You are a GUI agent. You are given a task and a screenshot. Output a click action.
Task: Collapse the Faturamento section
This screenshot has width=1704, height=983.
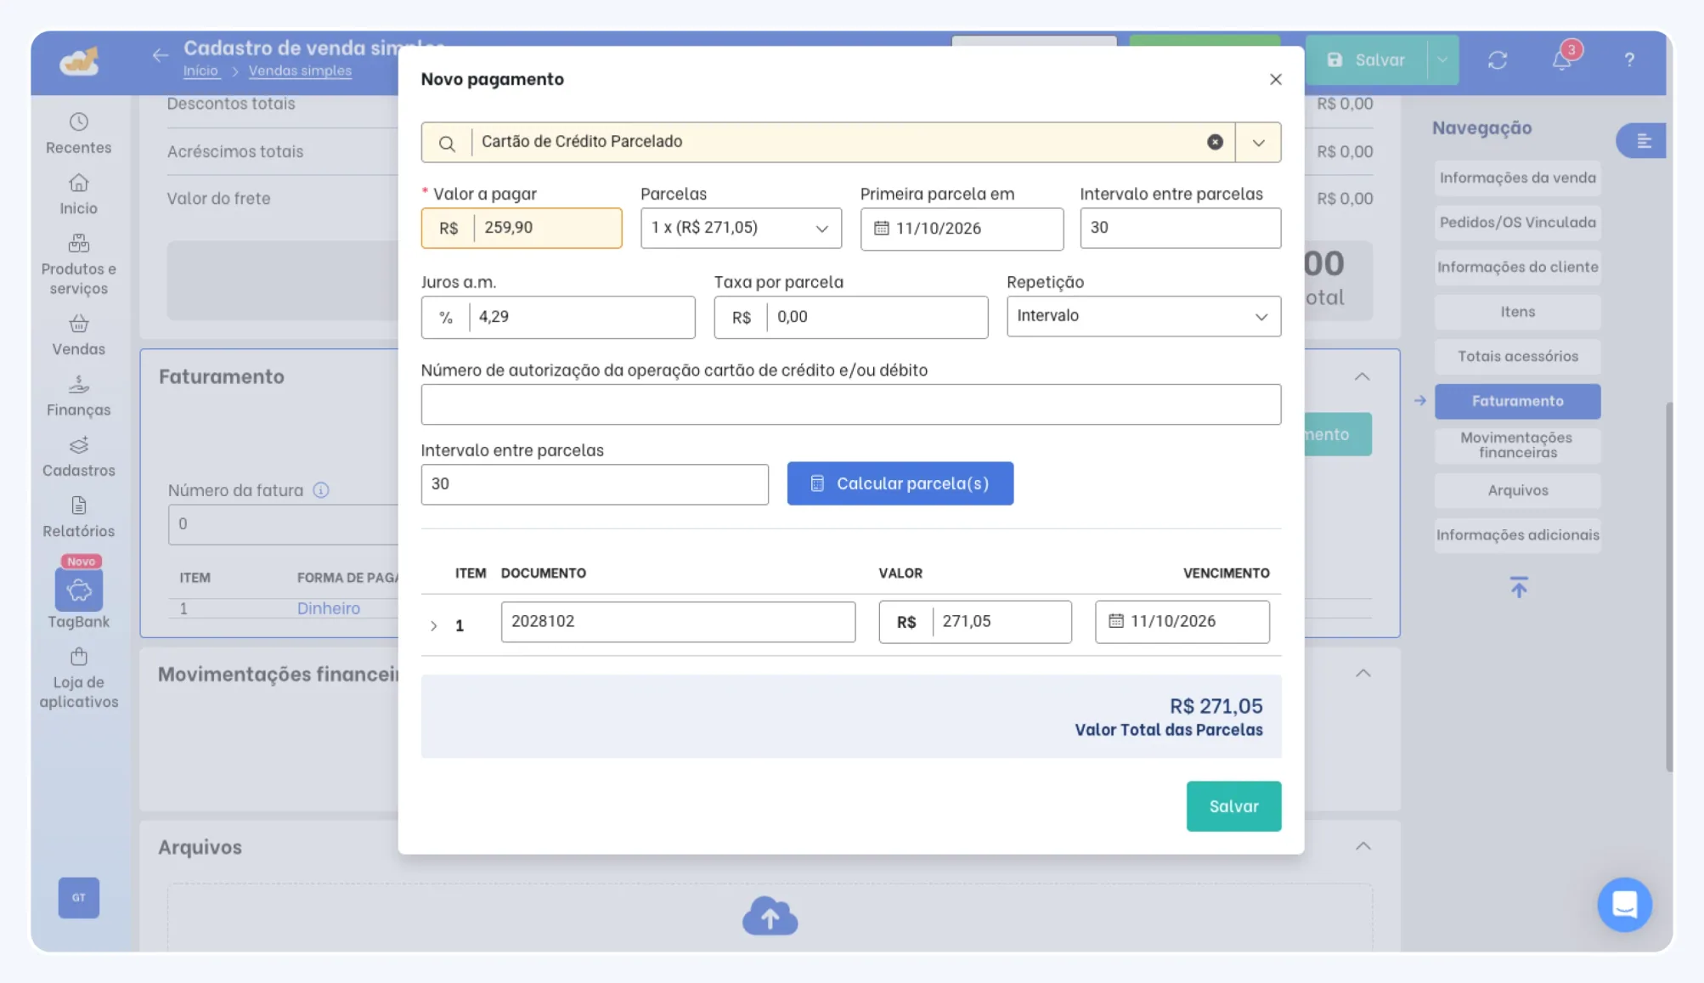tap(1362, 376)
